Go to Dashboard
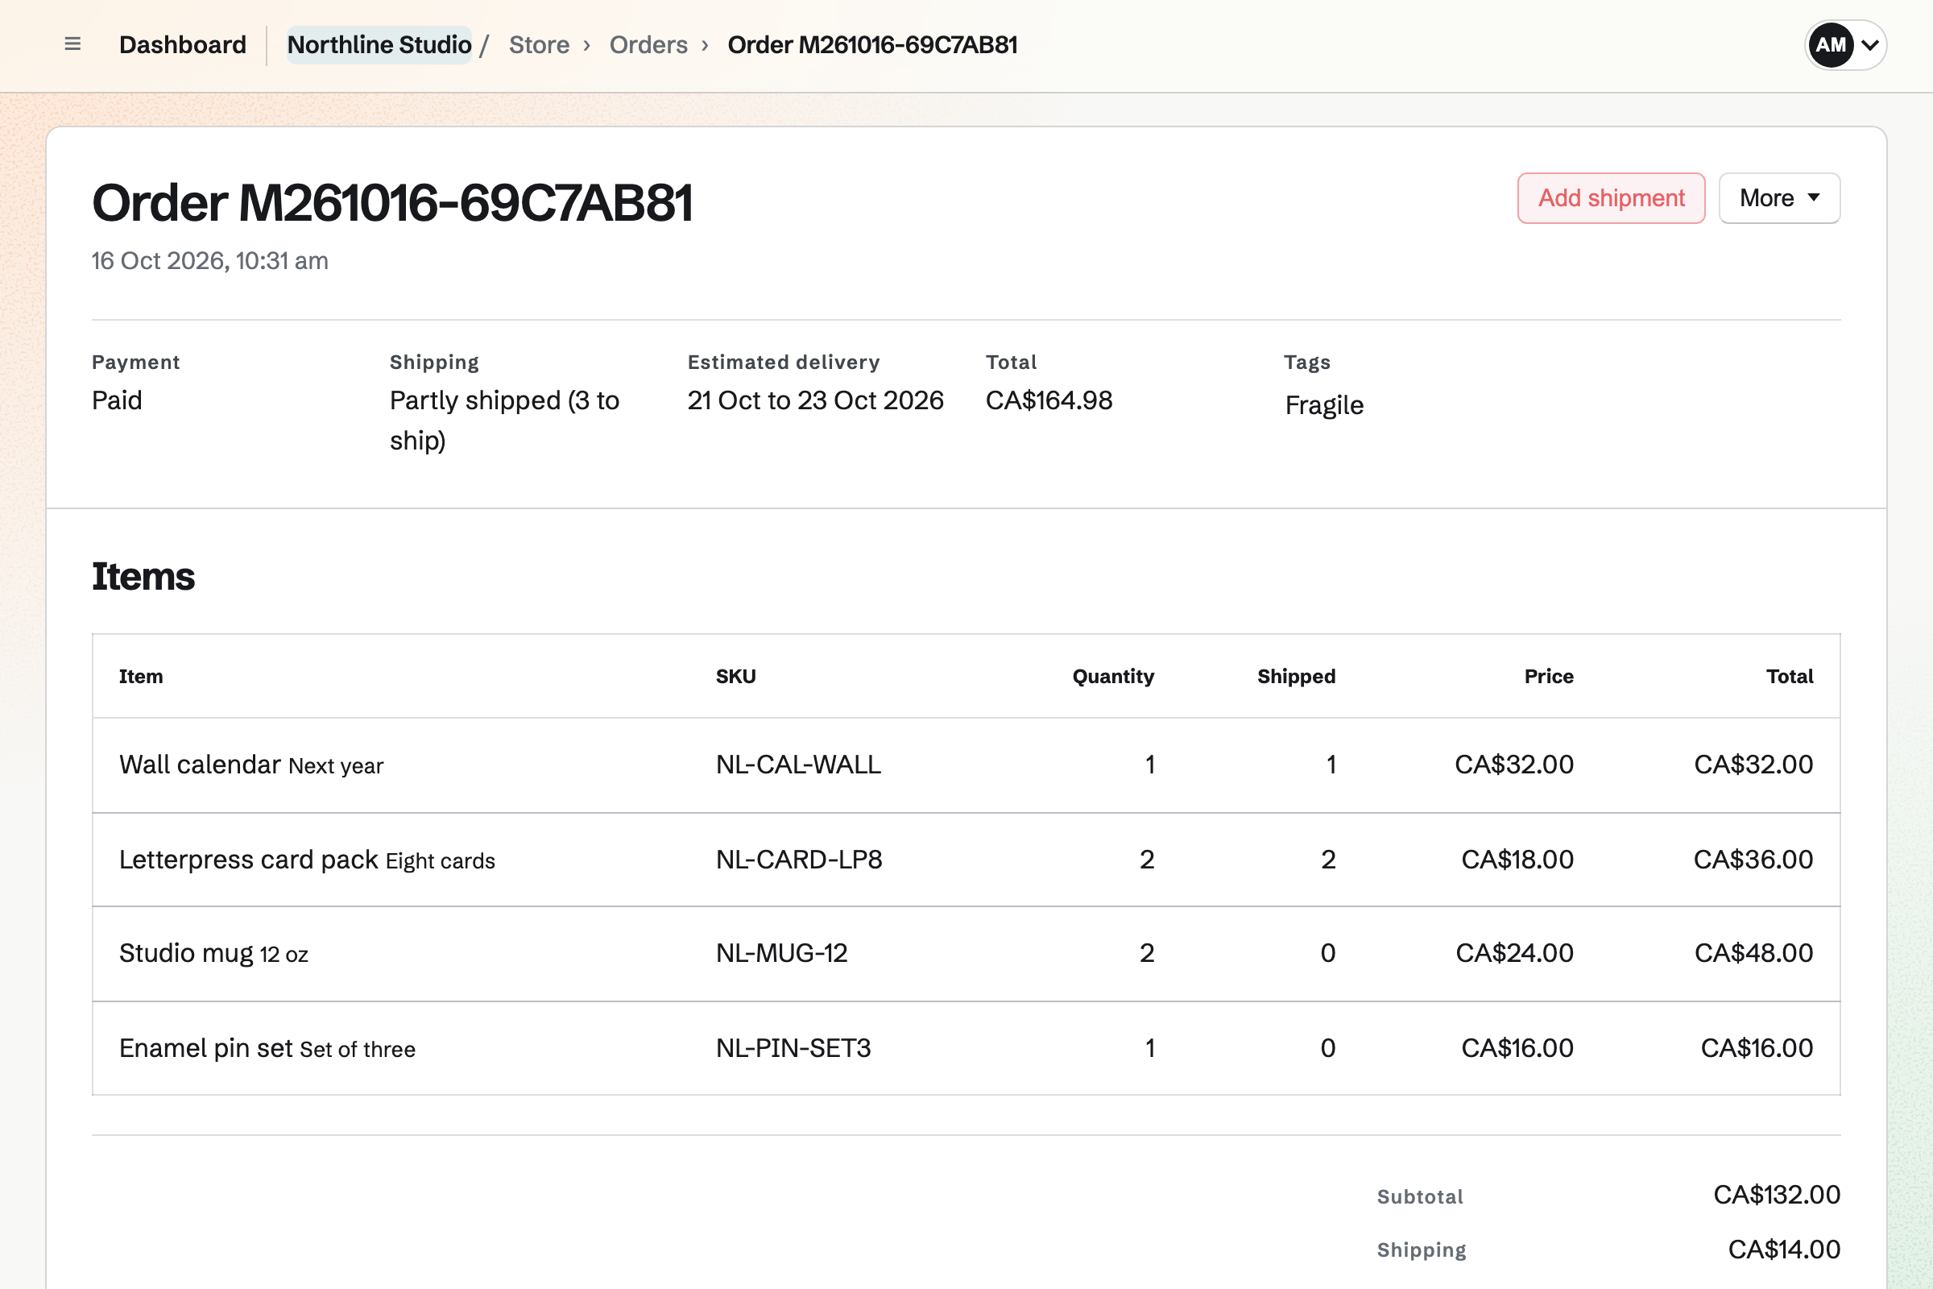The height and width of the screenshot is (1289, 1933). 183,44
